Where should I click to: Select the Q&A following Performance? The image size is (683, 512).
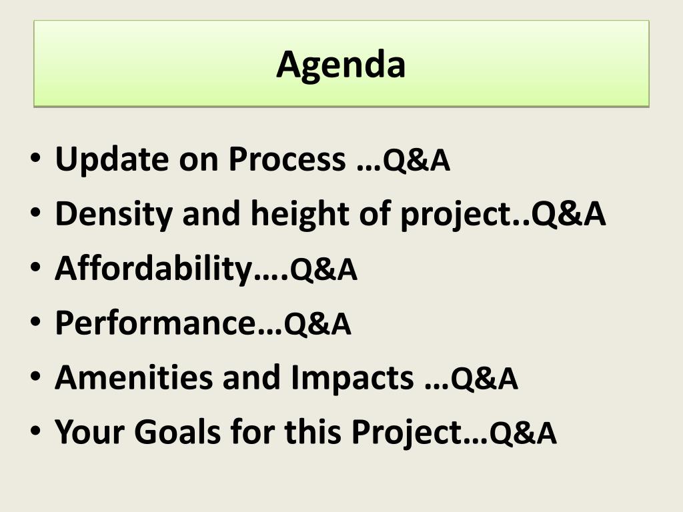[317, 324]
